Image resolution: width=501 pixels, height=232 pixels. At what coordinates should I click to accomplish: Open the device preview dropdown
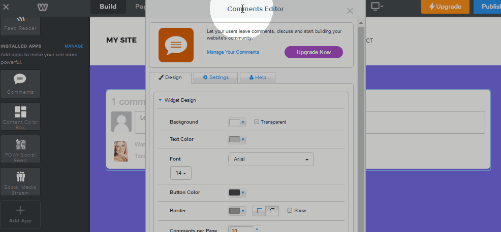click(377, 7)
